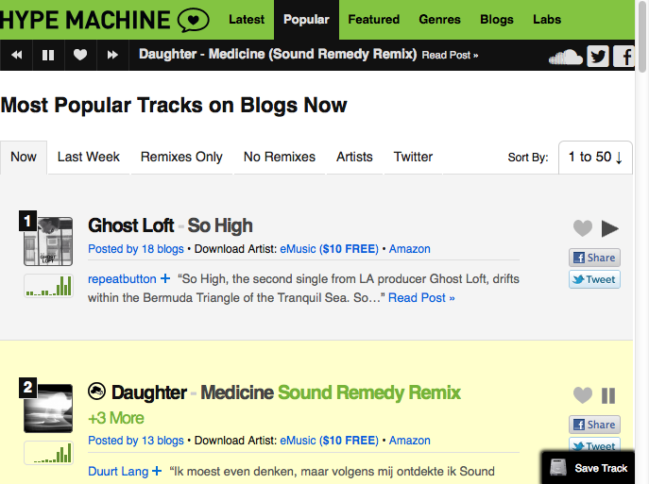Favorite the current track in player bar

tap(80, 55)
